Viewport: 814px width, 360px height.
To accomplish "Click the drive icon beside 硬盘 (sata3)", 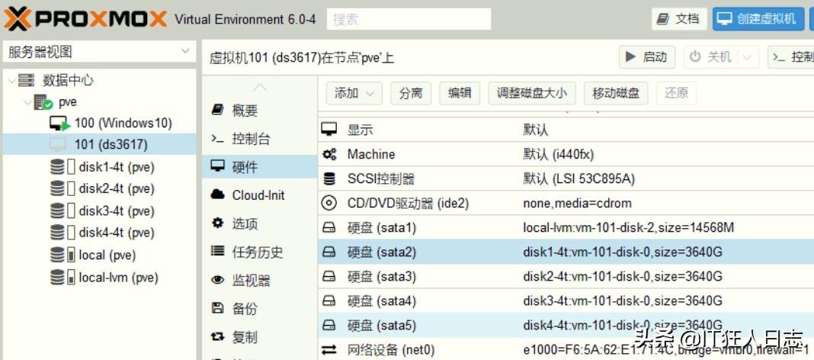I will (329, 276).
